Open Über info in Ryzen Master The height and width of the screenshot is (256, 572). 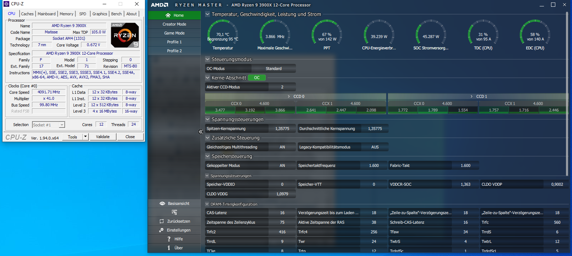[x=174, y=248]
